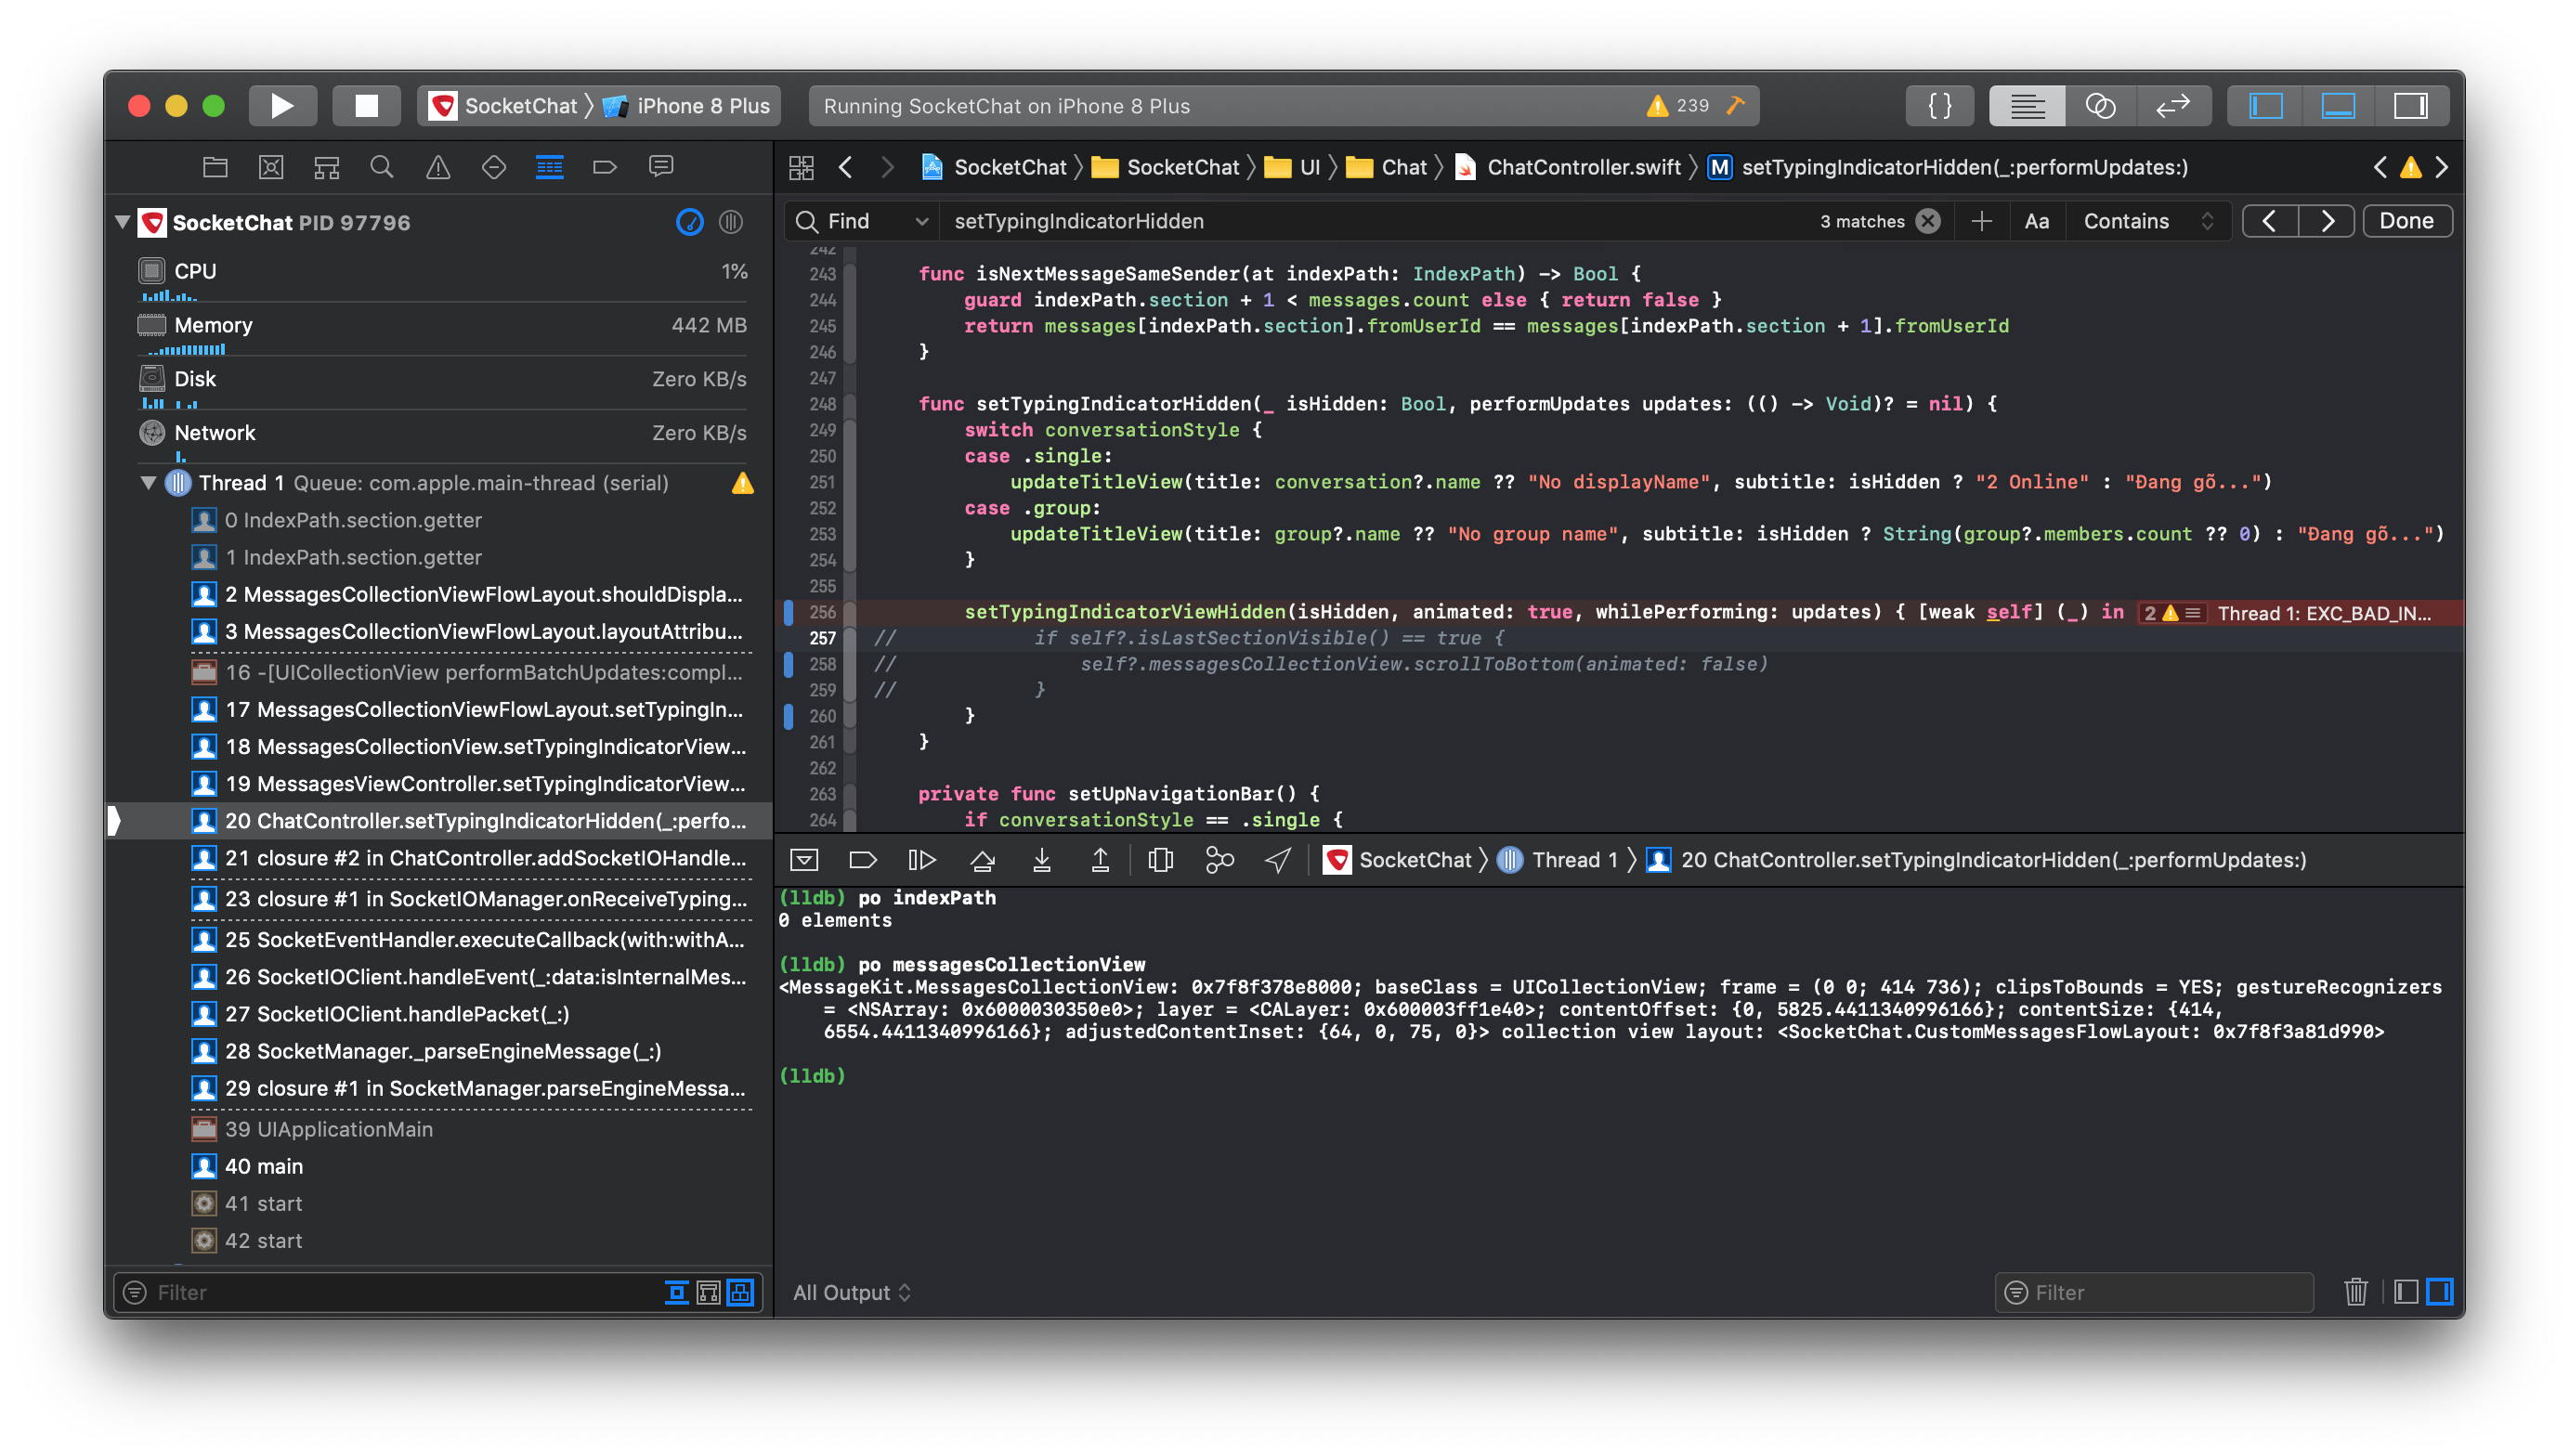Stop the running SocketChat app
This screenshot has height=1456, width=2569.
[366, 106]
